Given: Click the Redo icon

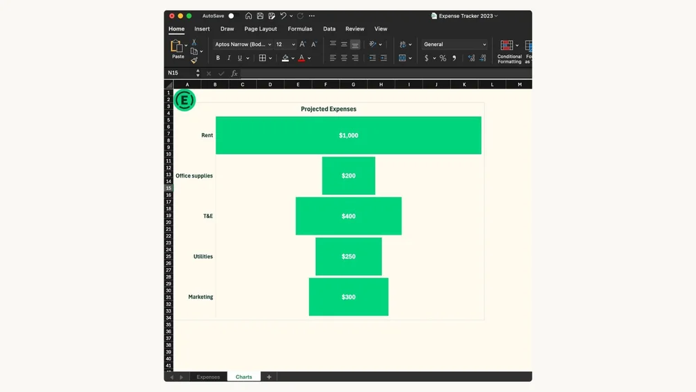Looking at the screenshot, I should click(x=301, y=16).
